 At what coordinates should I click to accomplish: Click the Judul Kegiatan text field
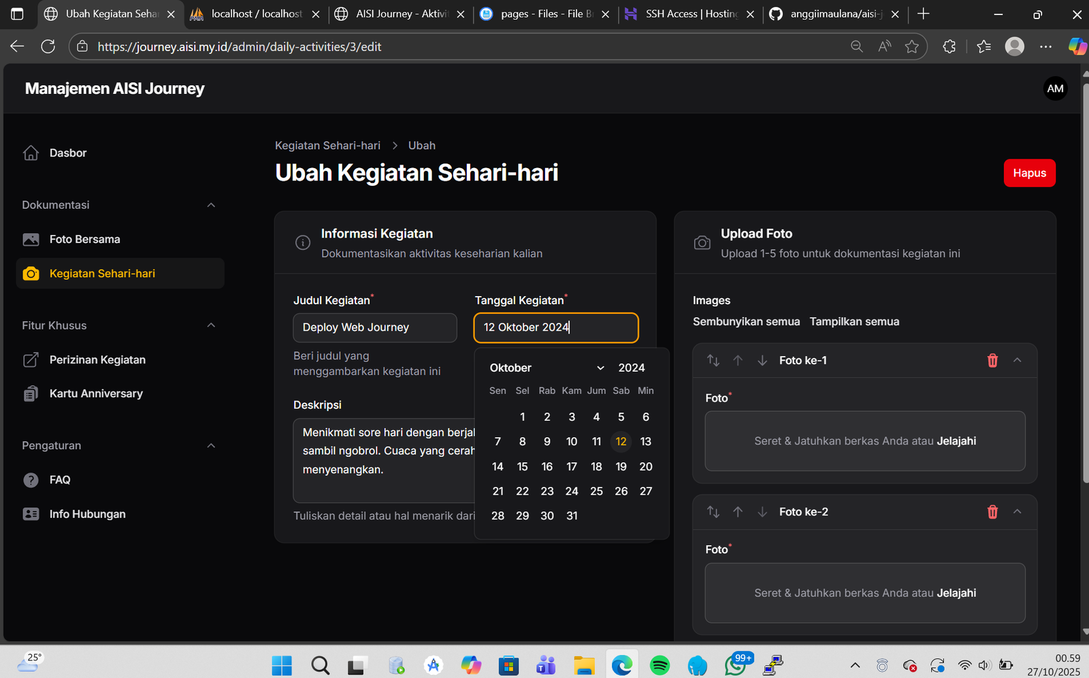pyautogui.click(x=375, y=327)
